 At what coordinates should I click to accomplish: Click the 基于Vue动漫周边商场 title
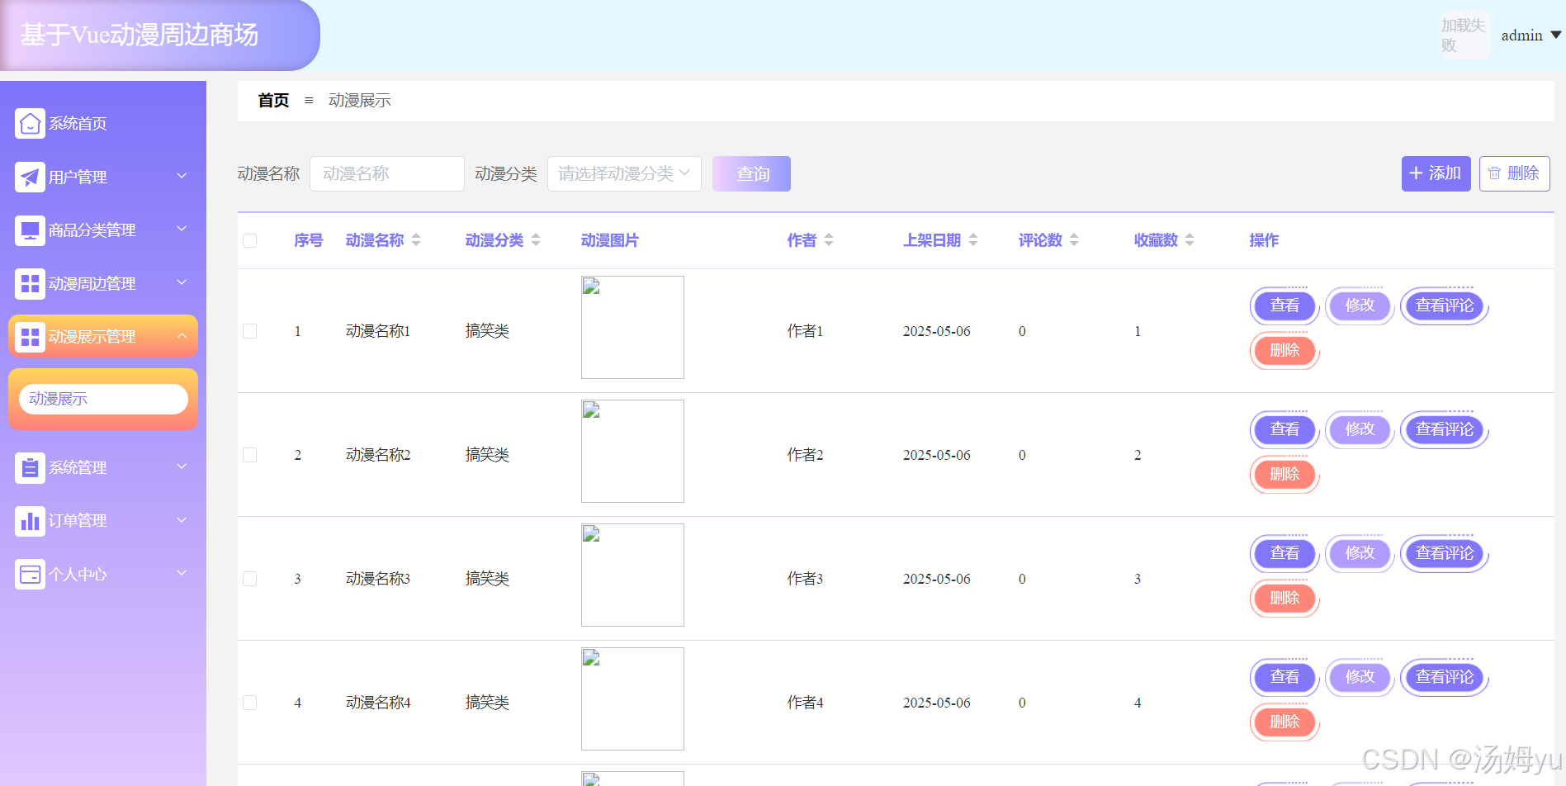tap(140, 35)
